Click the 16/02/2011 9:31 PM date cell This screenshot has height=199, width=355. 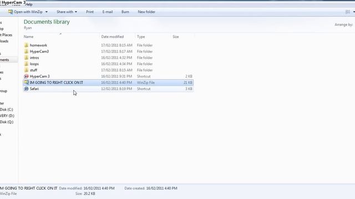pyautogui.click(x=116, y=76)
